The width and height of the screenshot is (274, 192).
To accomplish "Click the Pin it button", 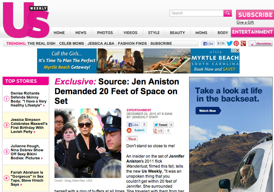I will pyautogui.click(x=132, y=139).
